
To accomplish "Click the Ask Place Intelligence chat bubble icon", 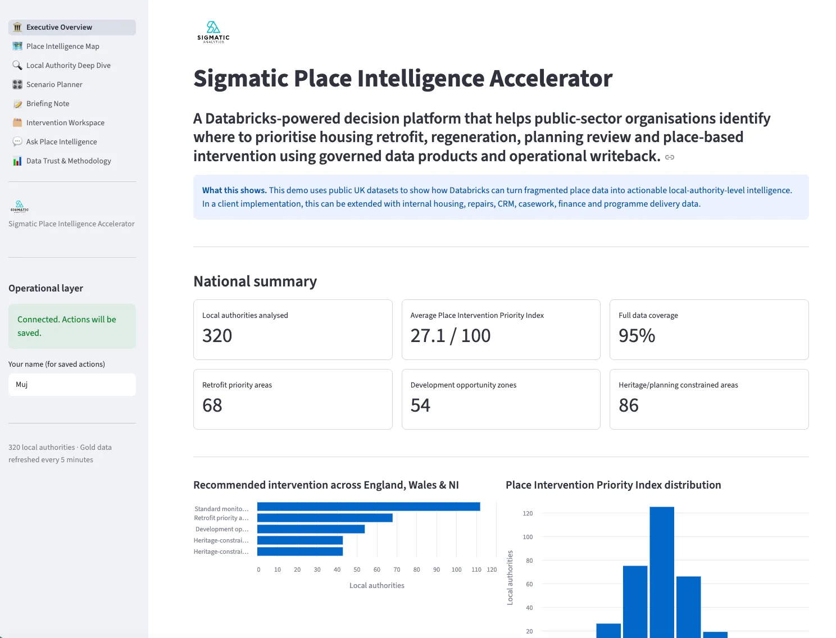I will (17, 142).
